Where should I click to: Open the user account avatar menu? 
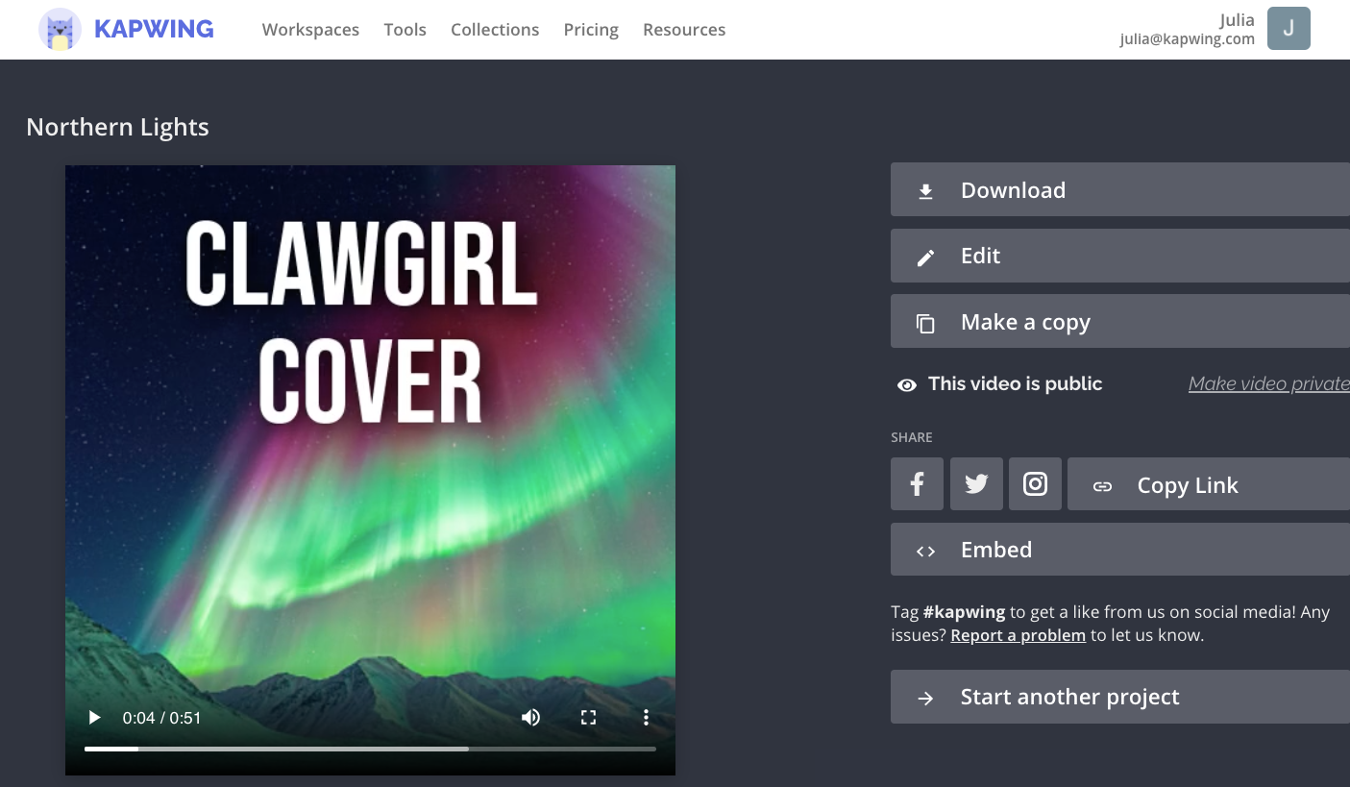pos(1289,29)
